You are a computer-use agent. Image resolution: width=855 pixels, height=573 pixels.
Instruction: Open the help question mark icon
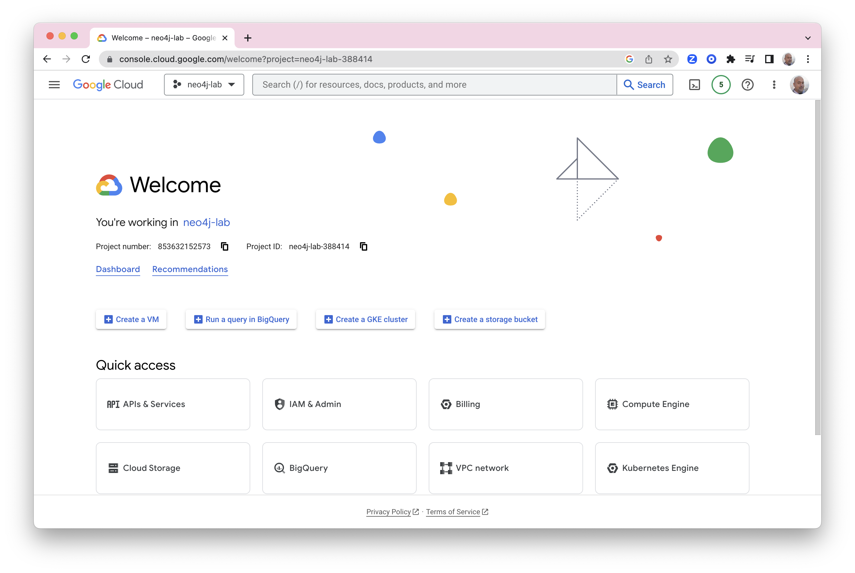pyautogui.click(x=747, y=85)
